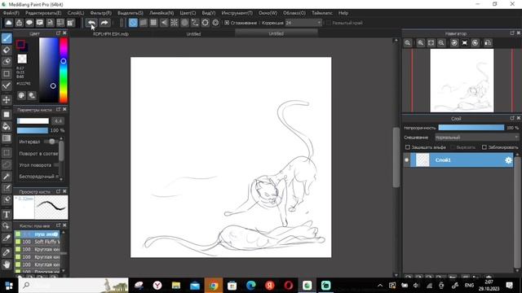Open the Help menu
The height and width of the screenshot is (293, 522).
tap(343, 13)
